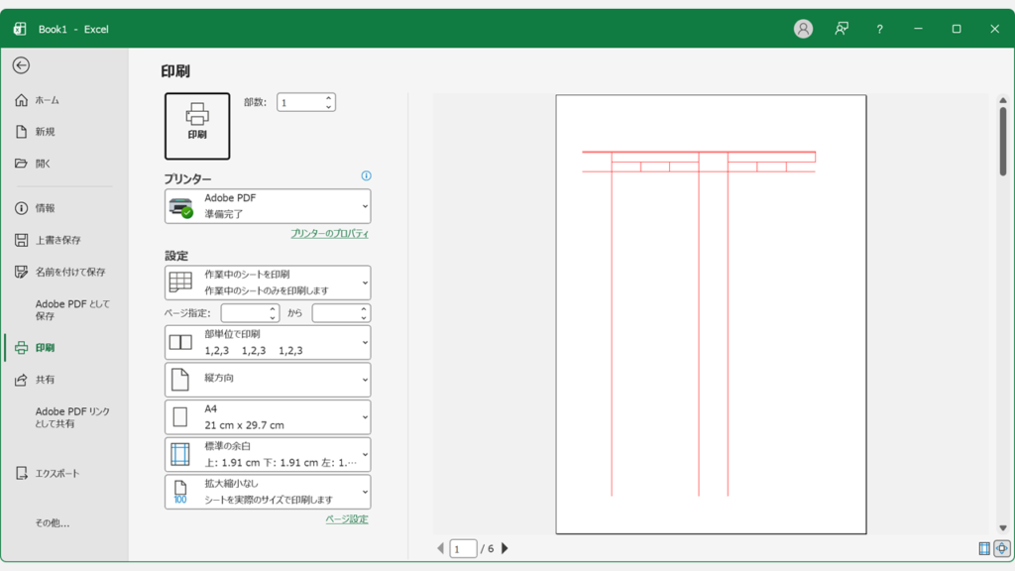
Task: Click the printer info icon
Action: tap(366, 176)
